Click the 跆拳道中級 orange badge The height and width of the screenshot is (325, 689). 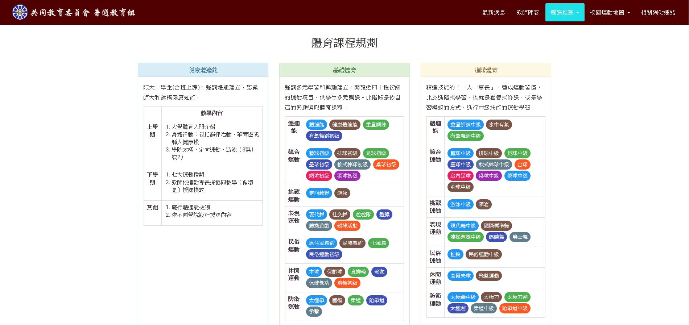[515, 308]
